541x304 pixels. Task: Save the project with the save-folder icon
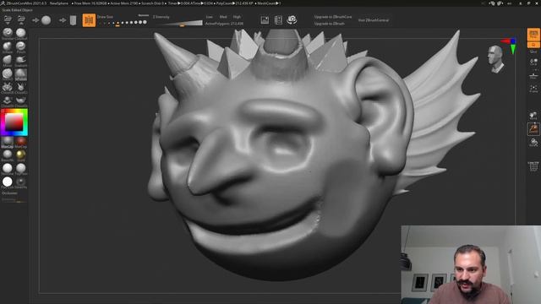click(21, 20)
